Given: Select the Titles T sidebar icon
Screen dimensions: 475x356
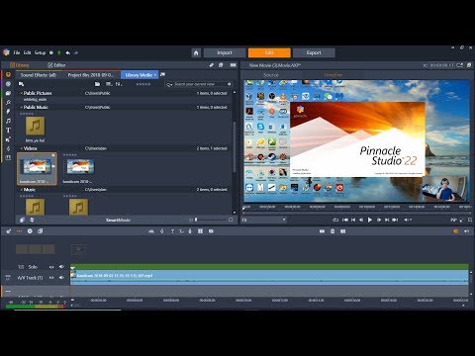Looking at the screenshot, I should pyautogui.click(x=8, y=131).
